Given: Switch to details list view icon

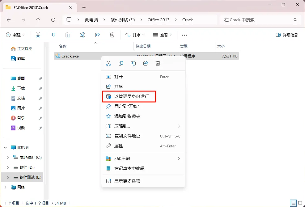Looking at the screenshot, I should pyautogui.click(x=294, y=203).
